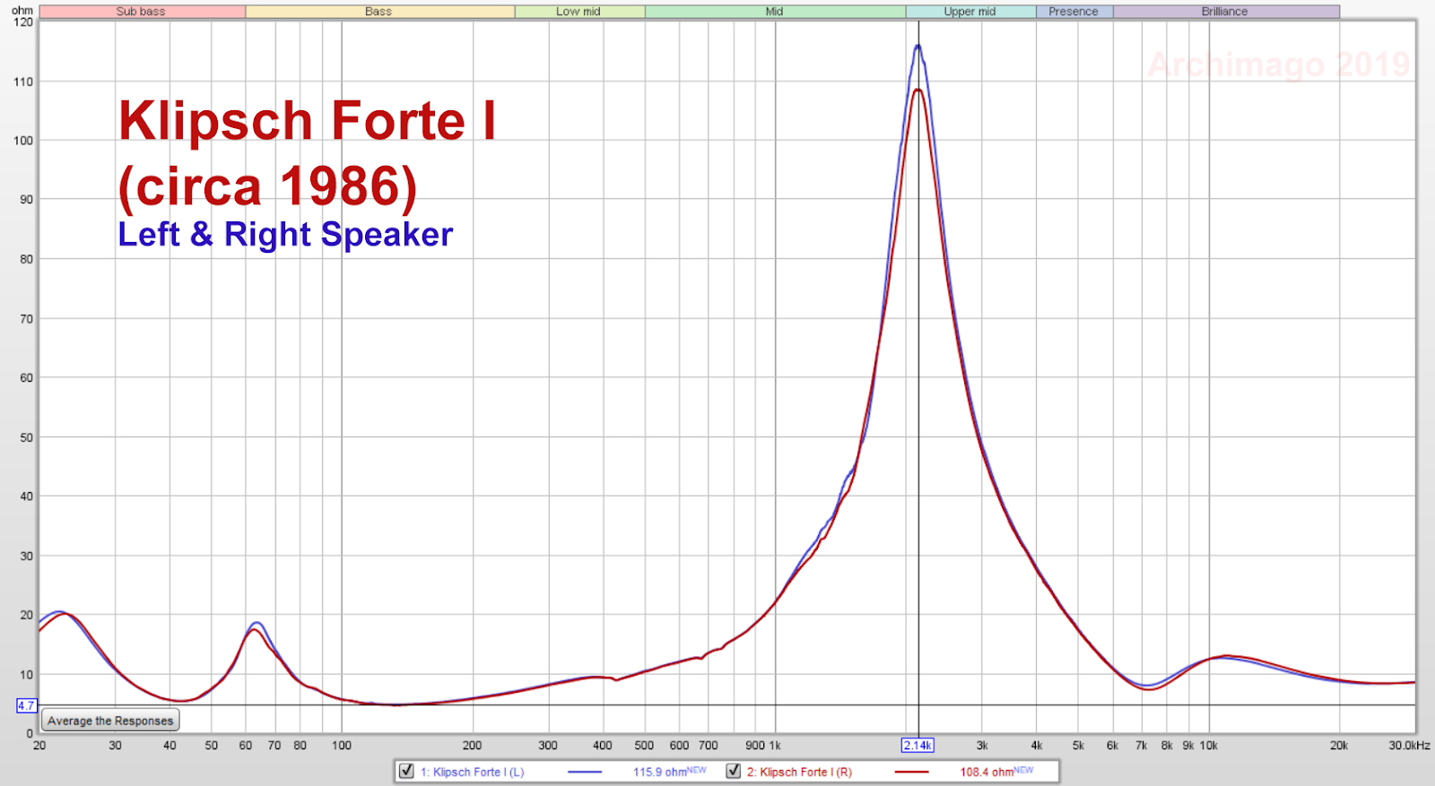Viewport: 1435px width, 786px height.
Task: Click the 30.0kHz label on the frequency axis
Action: click(x=1409, y=745)
